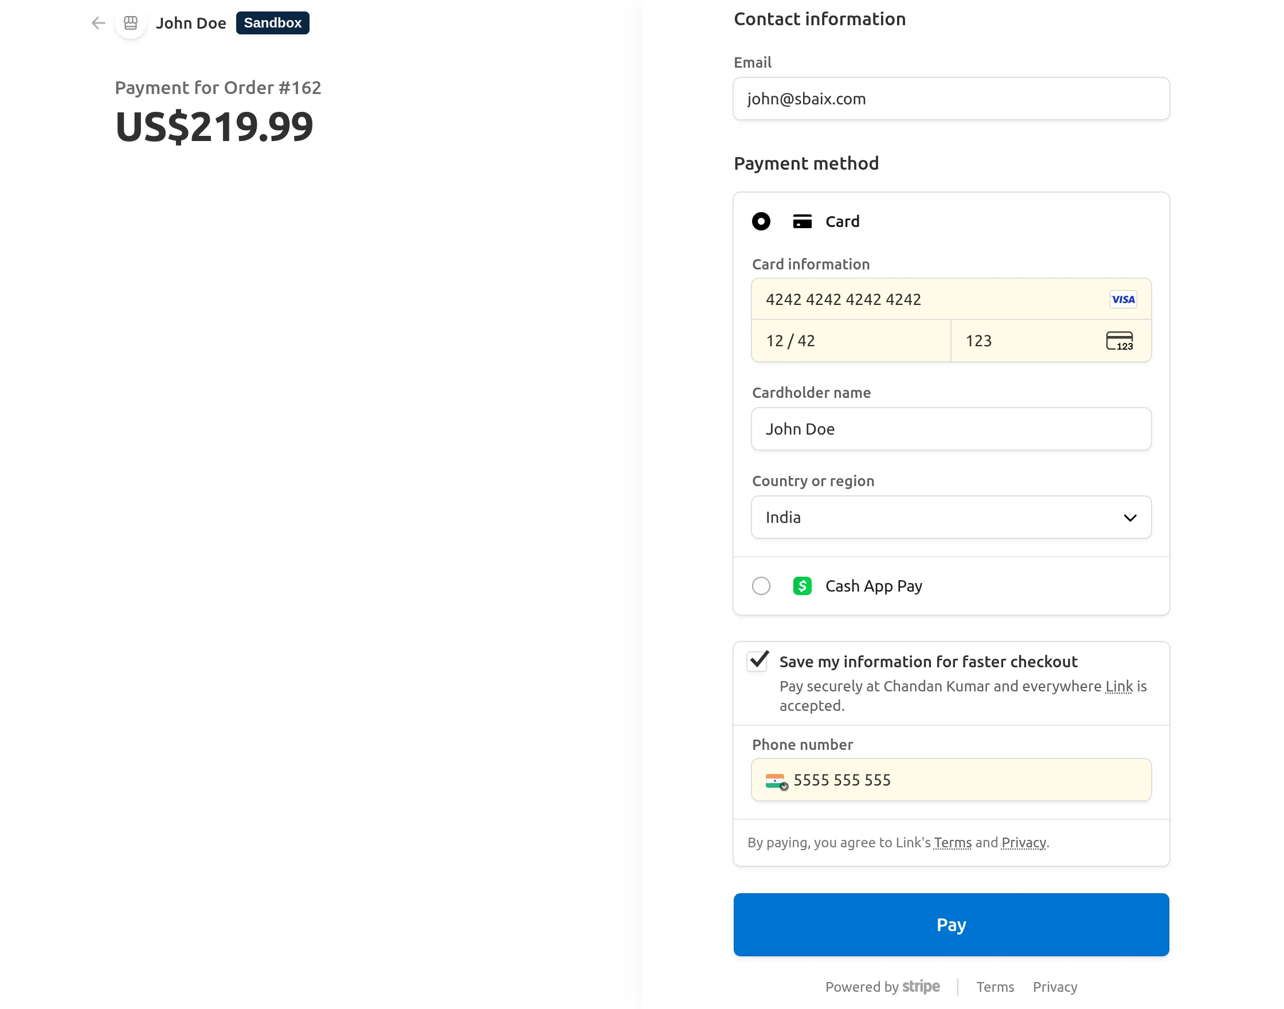This screenshot has height=1009, width=1284.
Task: Open Link's Terms in the agreement text
Action: (952, 842)
